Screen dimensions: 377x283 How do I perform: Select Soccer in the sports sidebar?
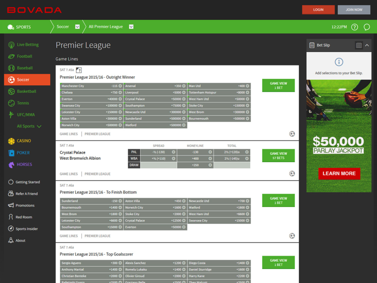(x=27, y=80)
